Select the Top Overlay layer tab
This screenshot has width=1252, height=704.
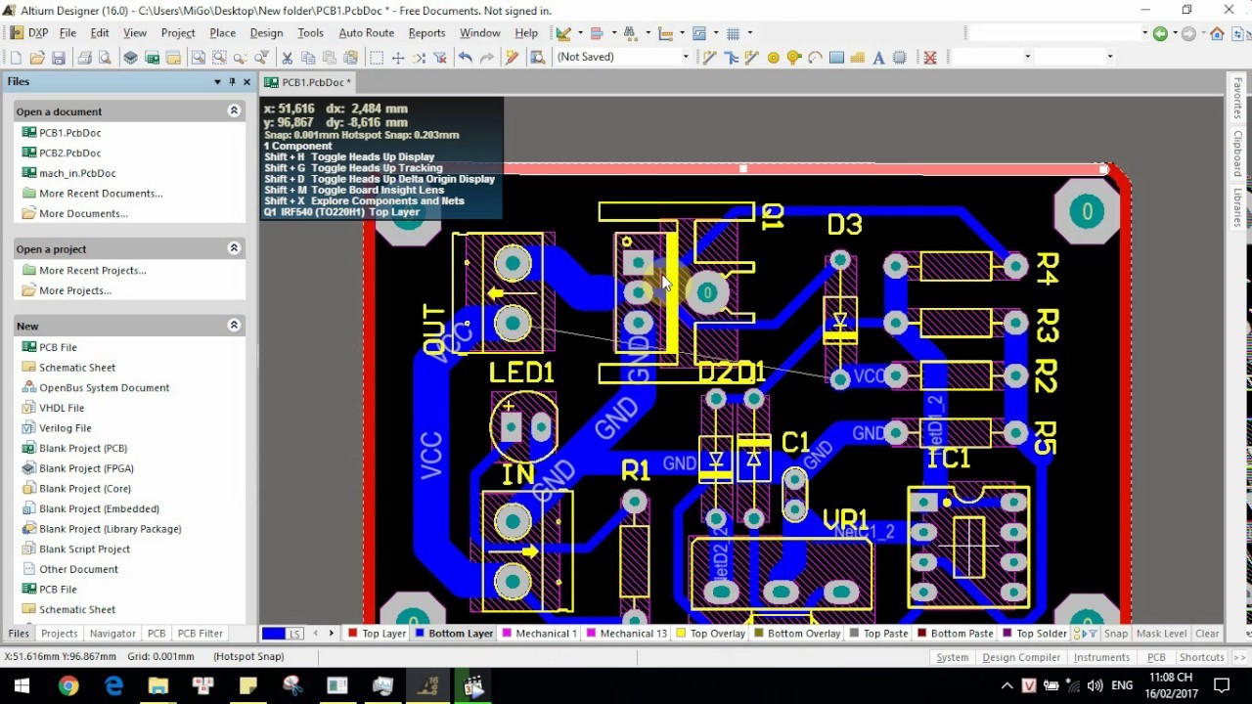pos(710,634)
